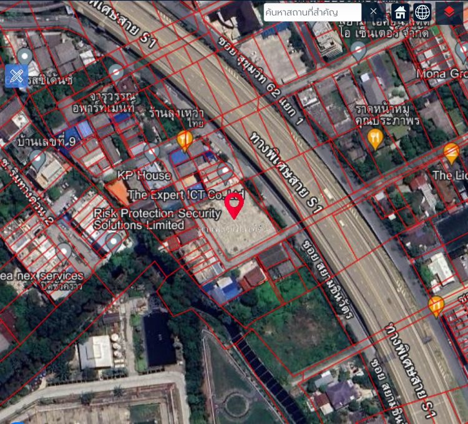Click the home icon in top bar

(x=401, y=12)
